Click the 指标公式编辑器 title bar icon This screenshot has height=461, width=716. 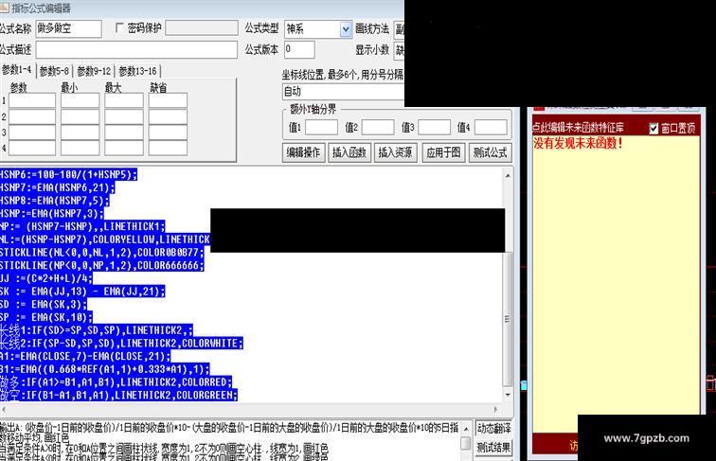[4, 7]
